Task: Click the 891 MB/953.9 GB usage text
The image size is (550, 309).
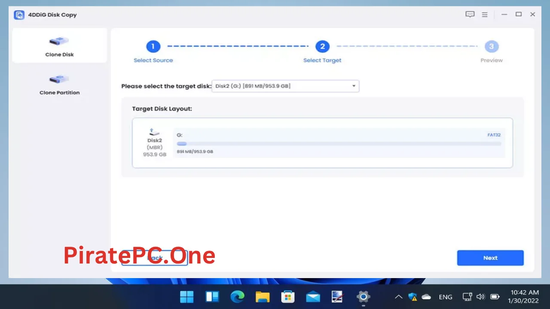Action: (195, 151)
